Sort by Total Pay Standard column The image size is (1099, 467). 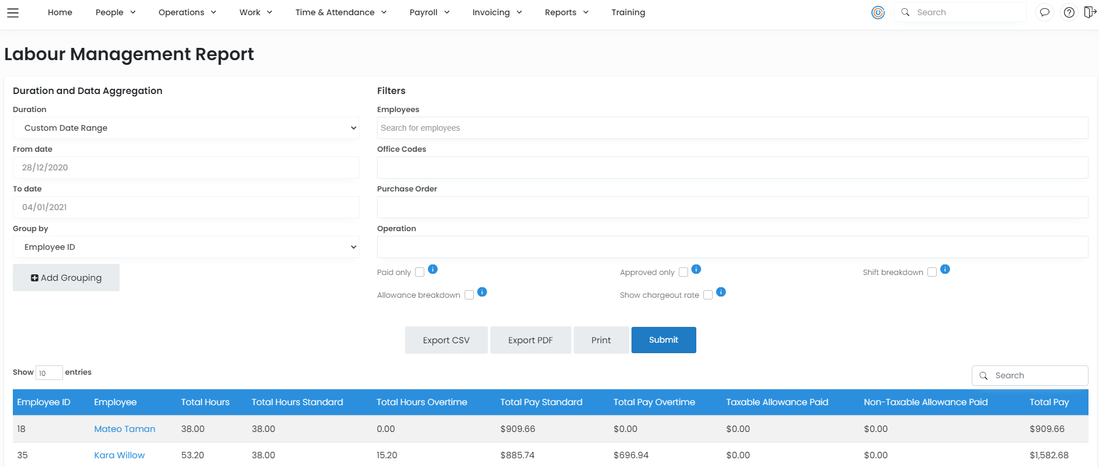pyautogui.click(x=541, y=402)
